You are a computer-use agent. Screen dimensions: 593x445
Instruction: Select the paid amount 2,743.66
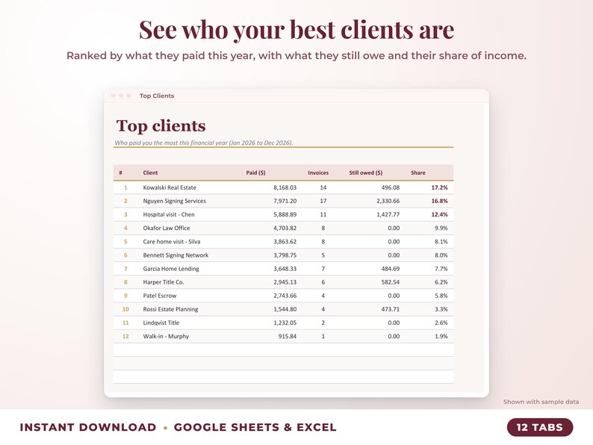pos(285,296)
